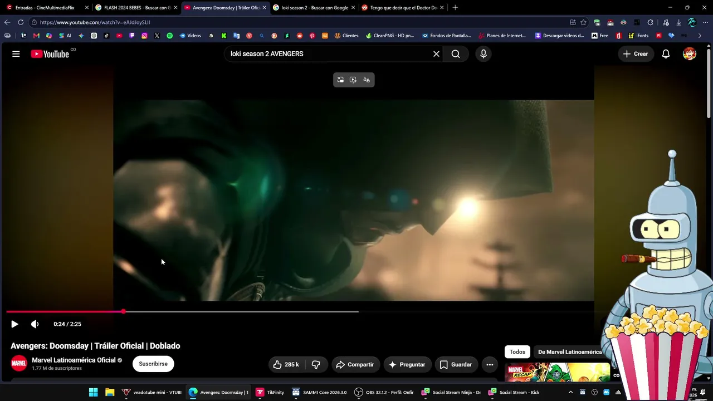This screenshot has width=713, height=401.
Task: Open the Clientes bookmark folder
Action: (346, 36)
